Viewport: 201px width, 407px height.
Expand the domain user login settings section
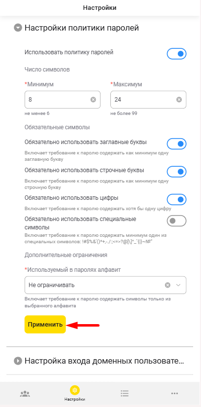18,361
